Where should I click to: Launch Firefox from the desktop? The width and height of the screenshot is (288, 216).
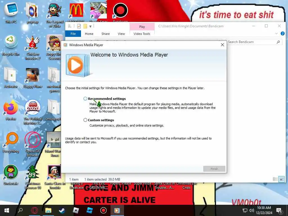[11, 110]
